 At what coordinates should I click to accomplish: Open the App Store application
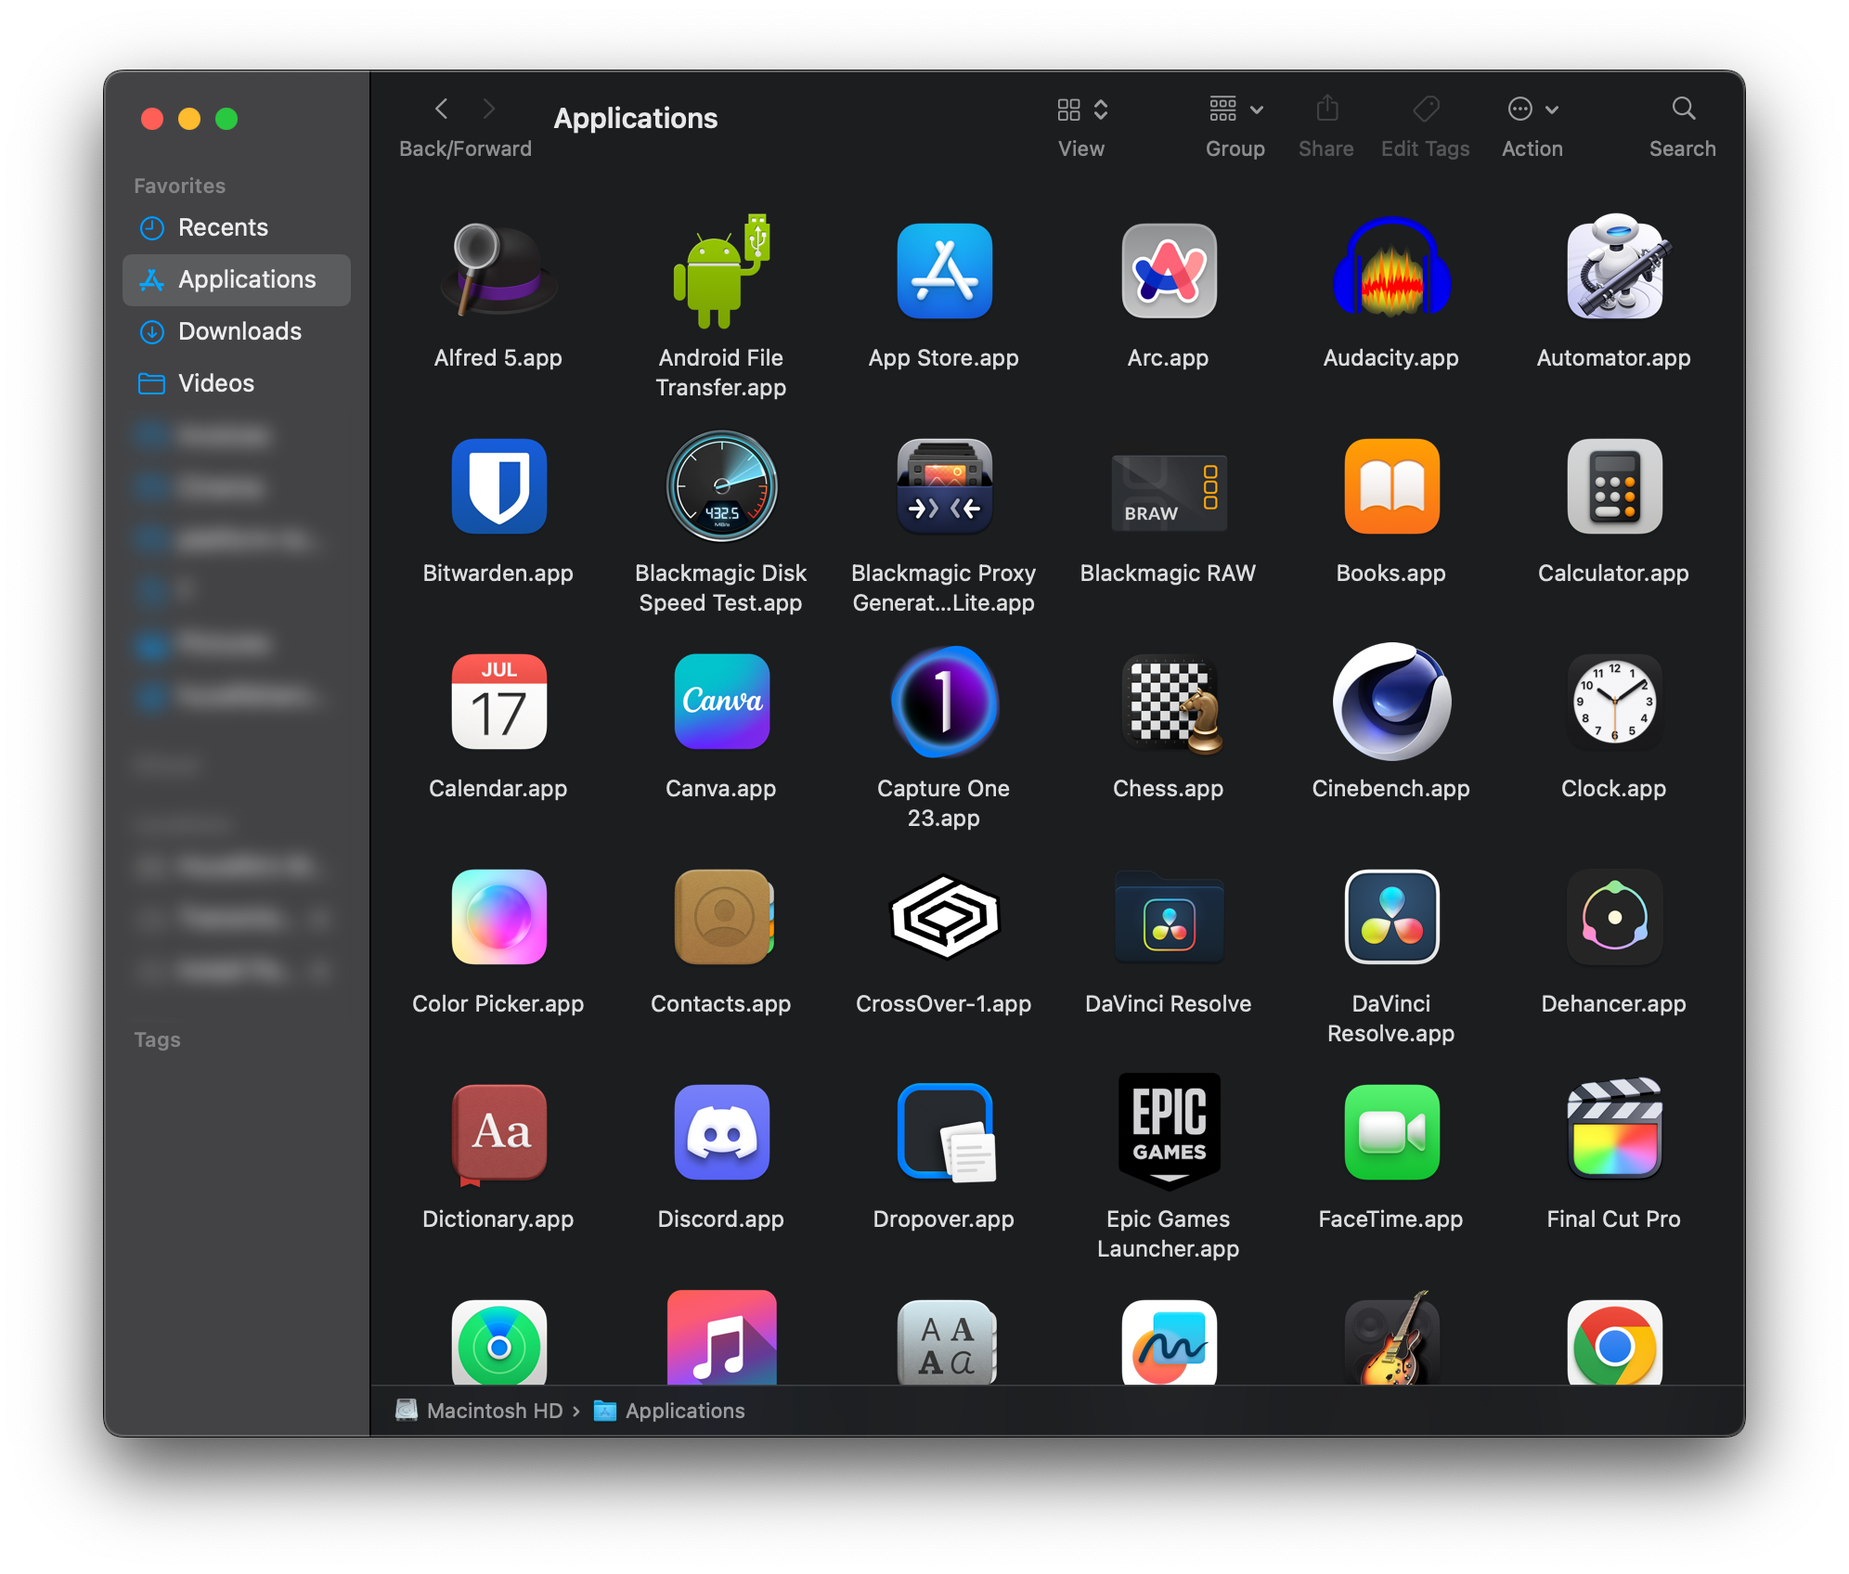point(944,272)
